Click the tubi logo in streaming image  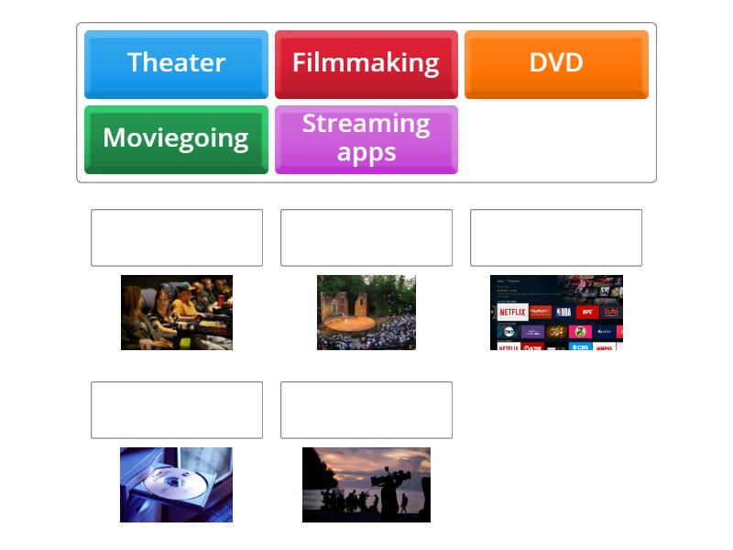611,312
